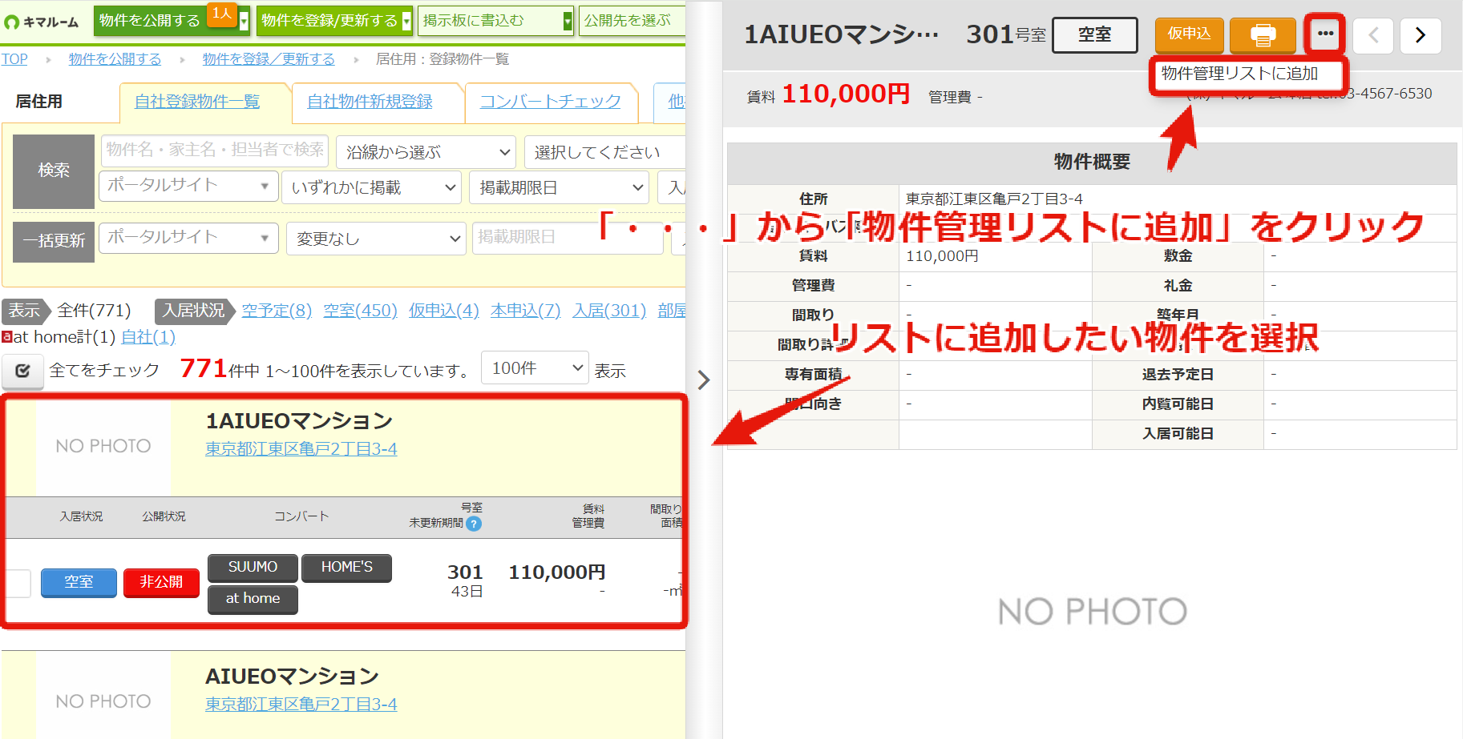This screenshot has width=1463, height=739.
Task: Click the NO PHOTO thumbnail of 1AIUEOマンション
Action: tap(103, 447)
